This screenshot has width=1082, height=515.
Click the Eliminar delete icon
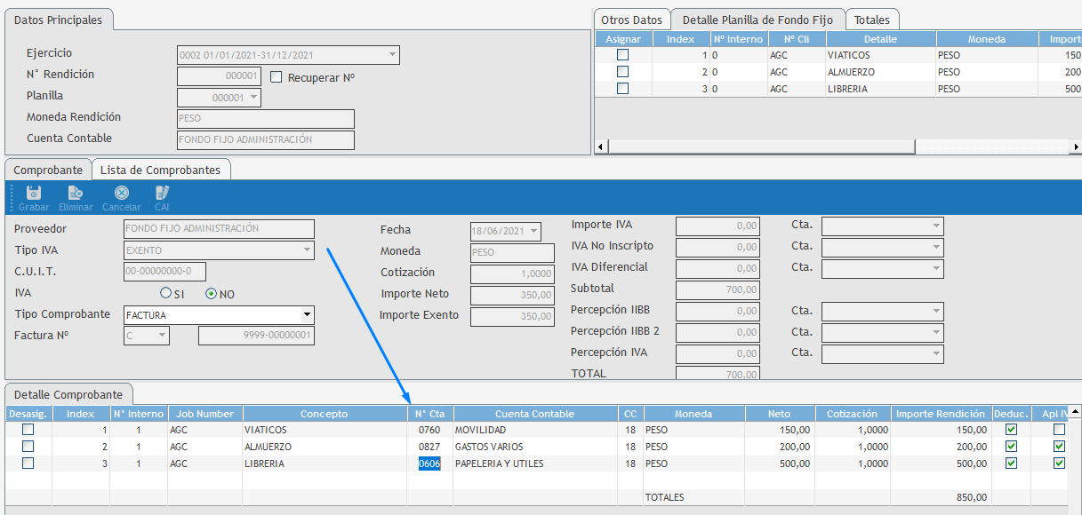point(76,194)
